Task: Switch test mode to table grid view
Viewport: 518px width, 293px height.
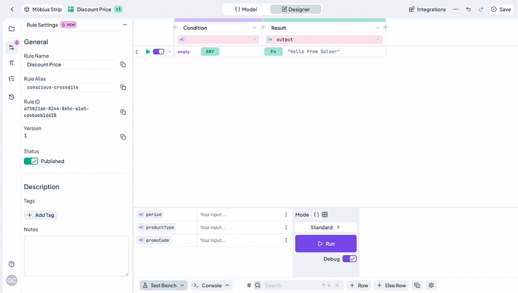Action: pyautogui.click(x=325, y=215)
